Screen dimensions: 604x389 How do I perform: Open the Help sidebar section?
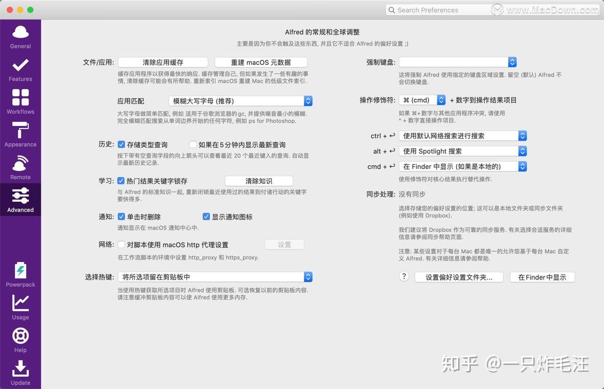click(x=20, y=340)
